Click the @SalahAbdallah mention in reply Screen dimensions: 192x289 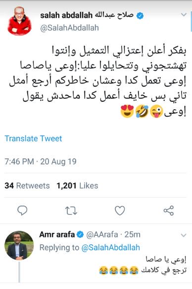pos(110,247)
